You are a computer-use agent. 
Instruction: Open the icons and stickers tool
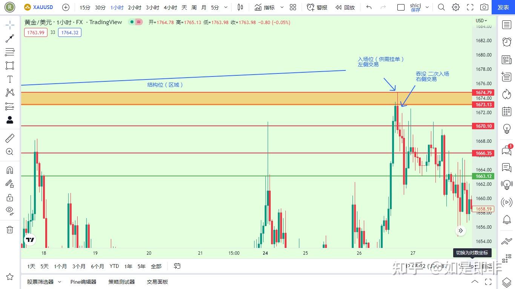tap(10, 120)
